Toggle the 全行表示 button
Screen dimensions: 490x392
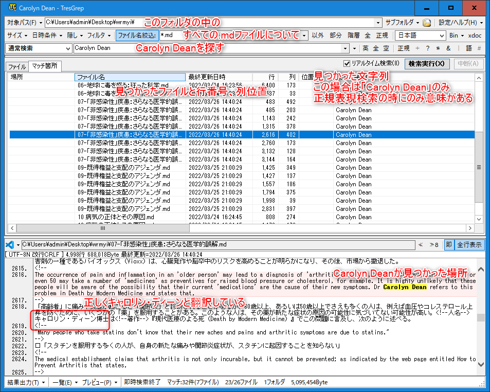coord(469,244)
